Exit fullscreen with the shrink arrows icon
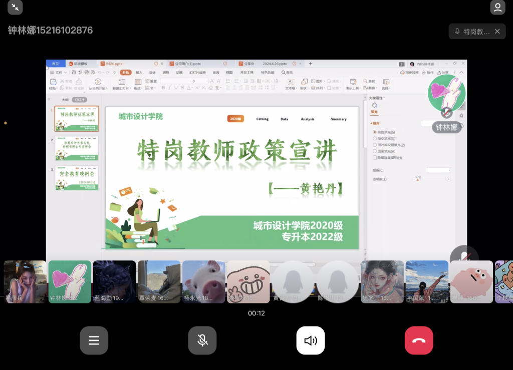The height and width of the screenshot is (370, 513). (15, 8)
